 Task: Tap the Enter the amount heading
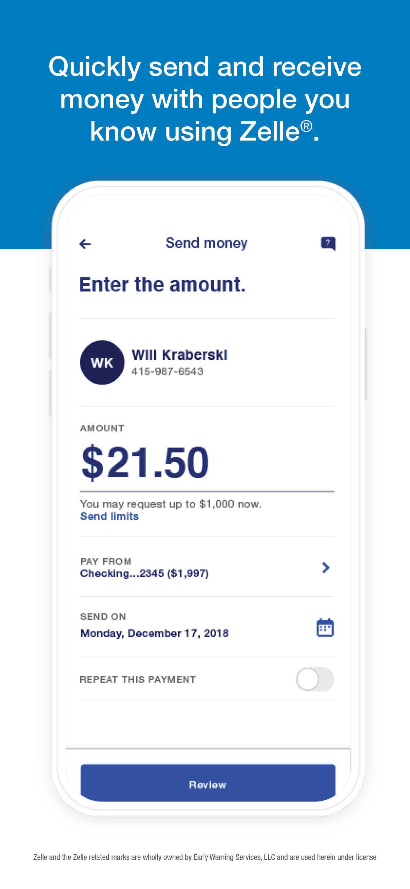point(162,285)
